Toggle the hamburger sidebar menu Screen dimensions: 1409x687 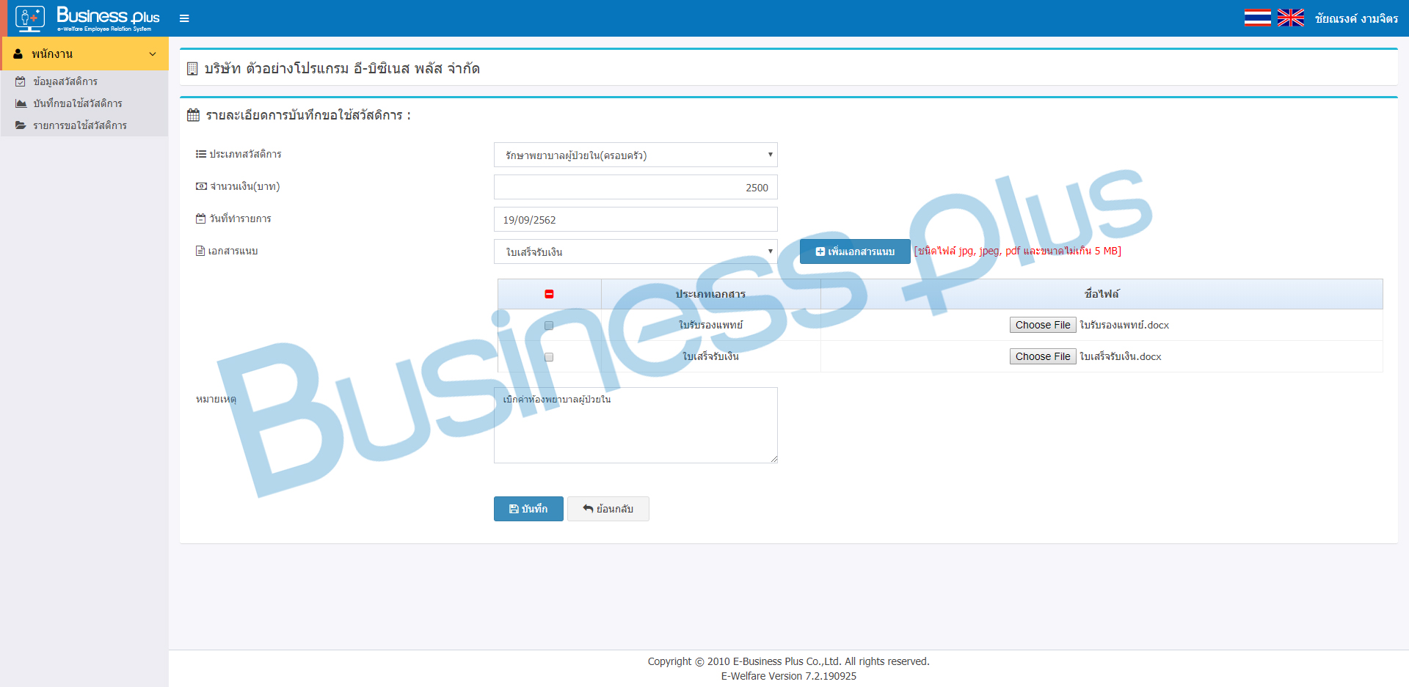[184, 18]
